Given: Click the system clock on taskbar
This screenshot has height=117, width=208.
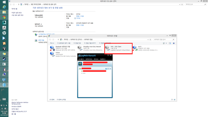Looking at the screenshot, I should pyautogui.click(x=4, y=113).
